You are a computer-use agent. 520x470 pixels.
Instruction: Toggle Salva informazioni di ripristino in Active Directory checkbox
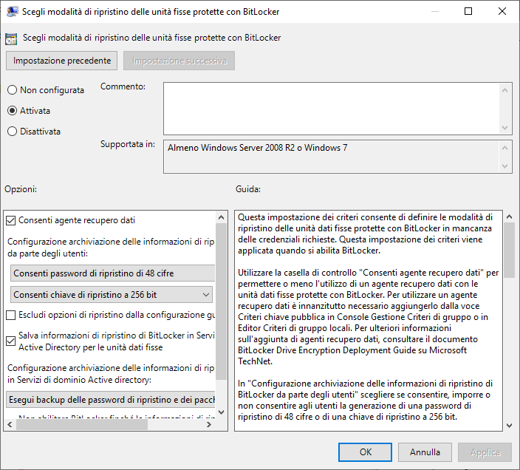click(x=10, y=341)
